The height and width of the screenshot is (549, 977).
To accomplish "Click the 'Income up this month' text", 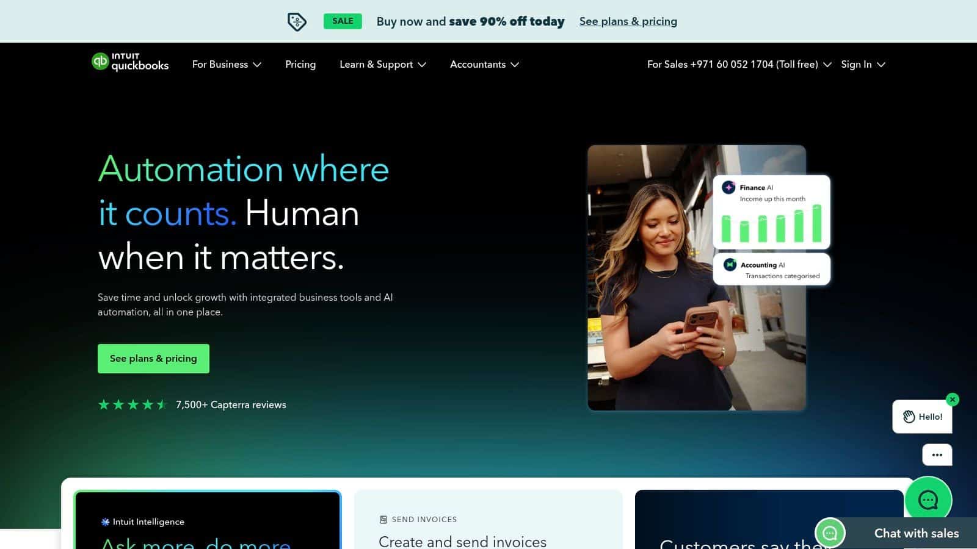I will coord(772,199).
